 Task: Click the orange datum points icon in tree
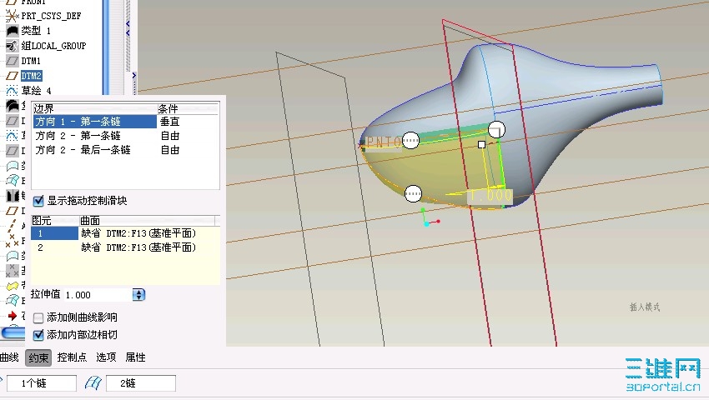pos(13,241)
